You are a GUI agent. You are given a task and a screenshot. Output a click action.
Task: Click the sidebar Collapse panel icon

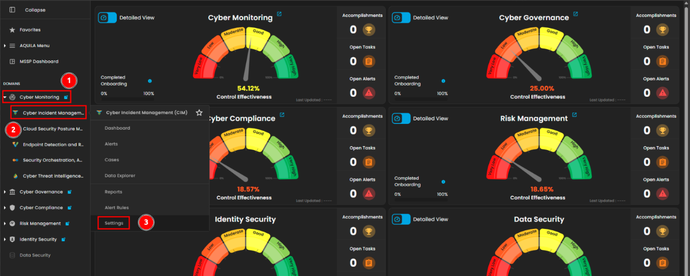point(12,10)
